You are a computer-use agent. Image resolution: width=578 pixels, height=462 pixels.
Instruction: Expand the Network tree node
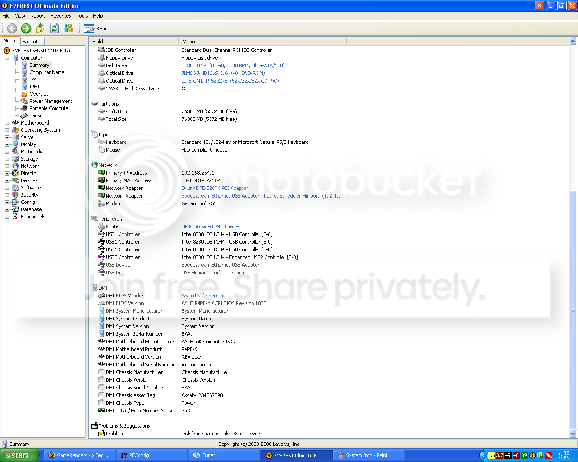click(7, 166)
